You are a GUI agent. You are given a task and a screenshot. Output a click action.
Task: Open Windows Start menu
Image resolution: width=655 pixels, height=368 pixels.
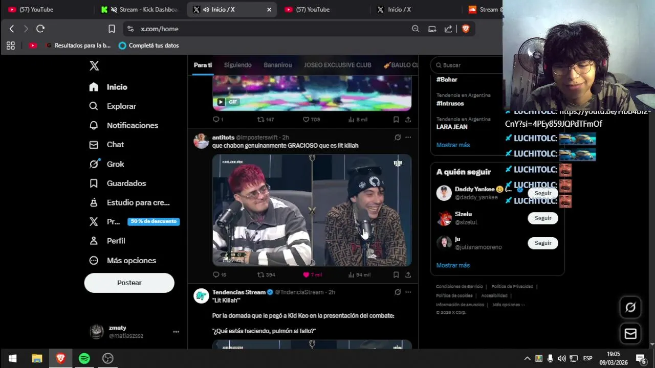[12, 358]
